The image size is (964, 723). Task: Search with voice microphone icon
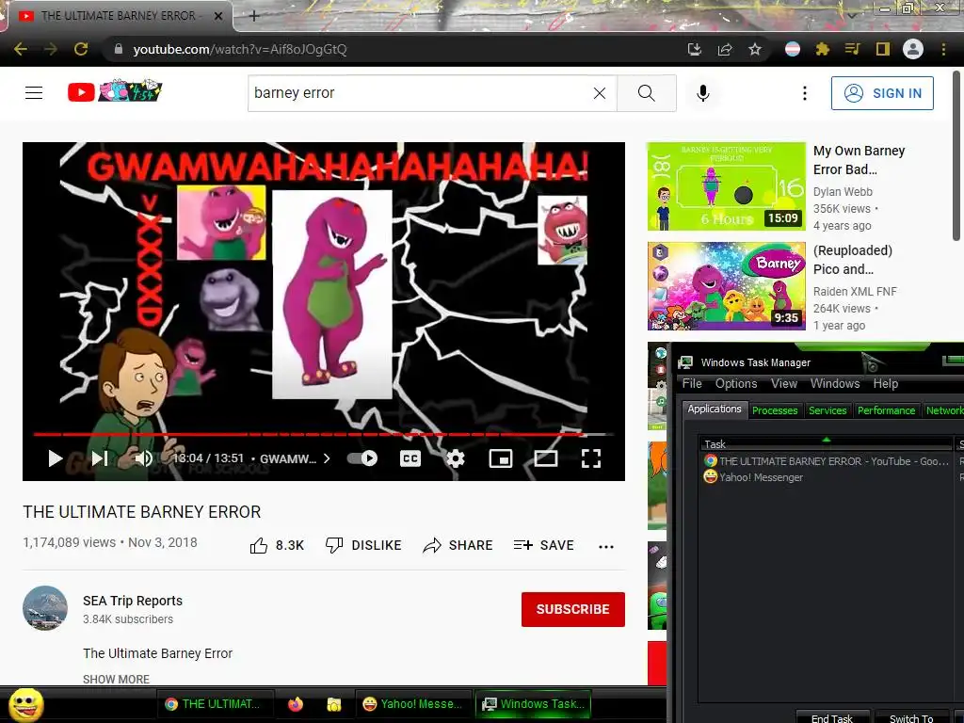703,93
